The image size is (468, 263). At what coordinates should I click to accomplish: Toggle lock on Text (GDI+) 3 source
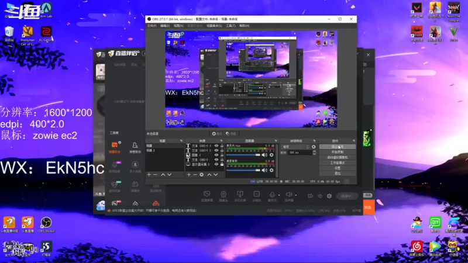pos(222,146)
